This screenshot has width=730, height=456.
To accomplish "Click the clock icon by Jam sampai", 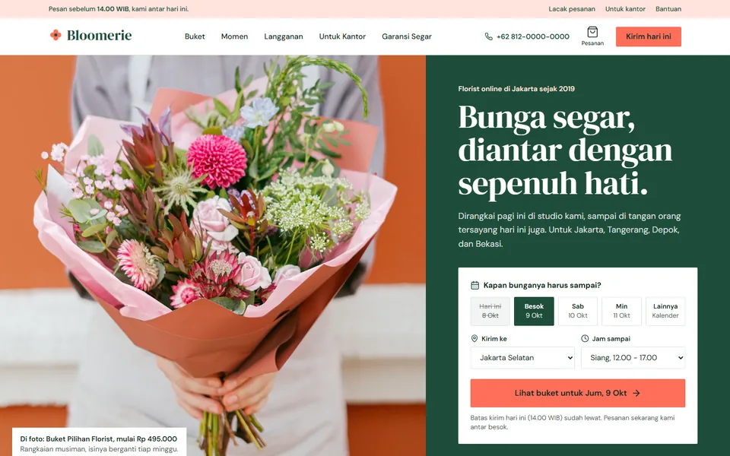I will coord(585,339).
